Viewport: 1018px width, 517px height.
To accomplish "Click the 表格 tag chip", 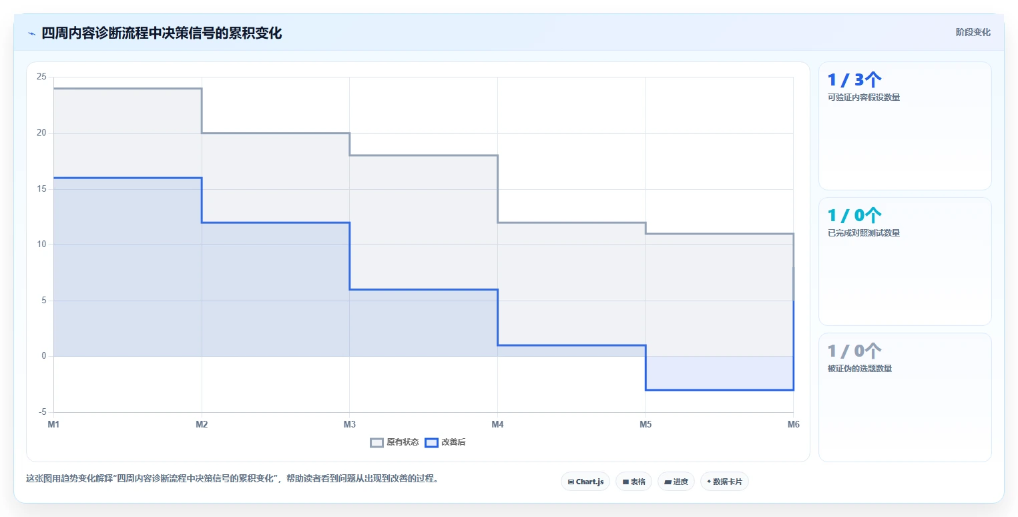I will pos(633,482).
